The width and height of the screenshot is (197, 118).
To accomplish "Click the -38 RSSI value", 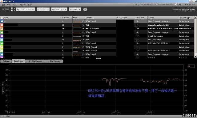I will (83, 29).
